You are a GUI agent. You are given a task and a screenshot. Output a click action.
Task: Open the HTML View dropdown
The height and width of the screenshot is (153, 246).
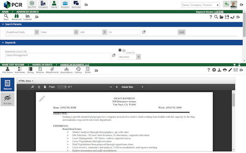tap(26, 81)
